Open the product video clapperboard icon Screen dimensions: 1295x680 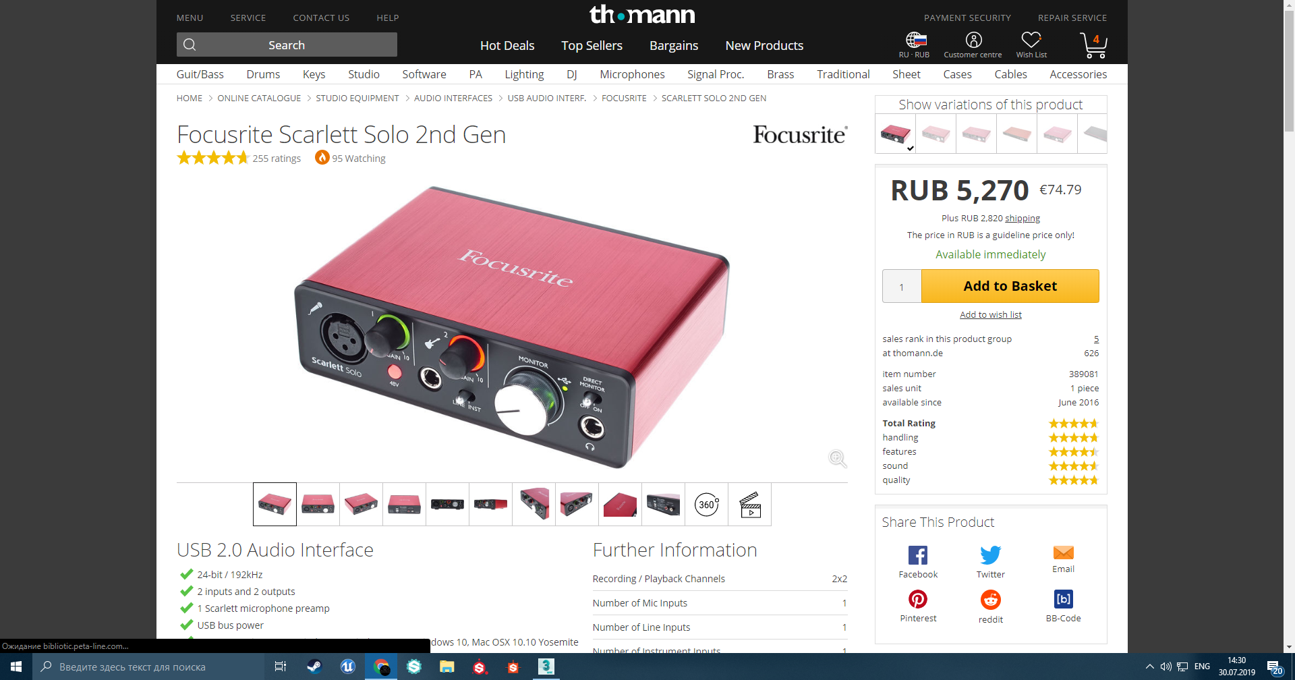(x=750, y=504)
